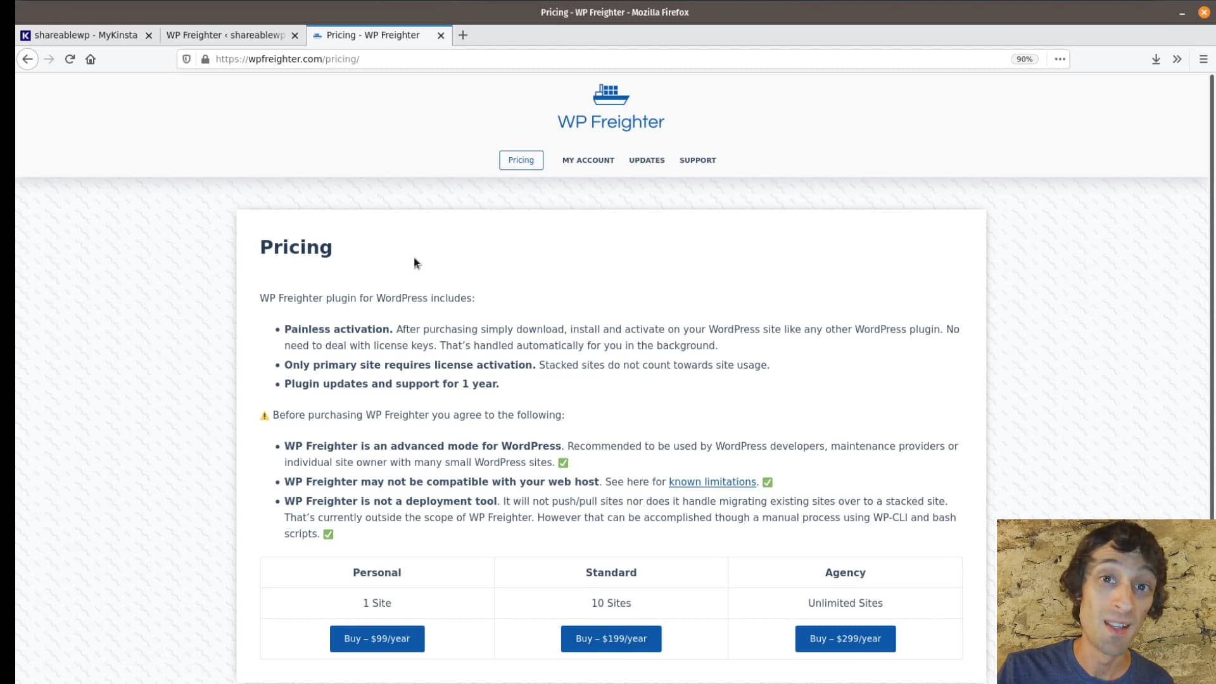This screenshot has height=684, width=1216.
Task: Go back with the browser back arrow
Action: coord(27,59)
